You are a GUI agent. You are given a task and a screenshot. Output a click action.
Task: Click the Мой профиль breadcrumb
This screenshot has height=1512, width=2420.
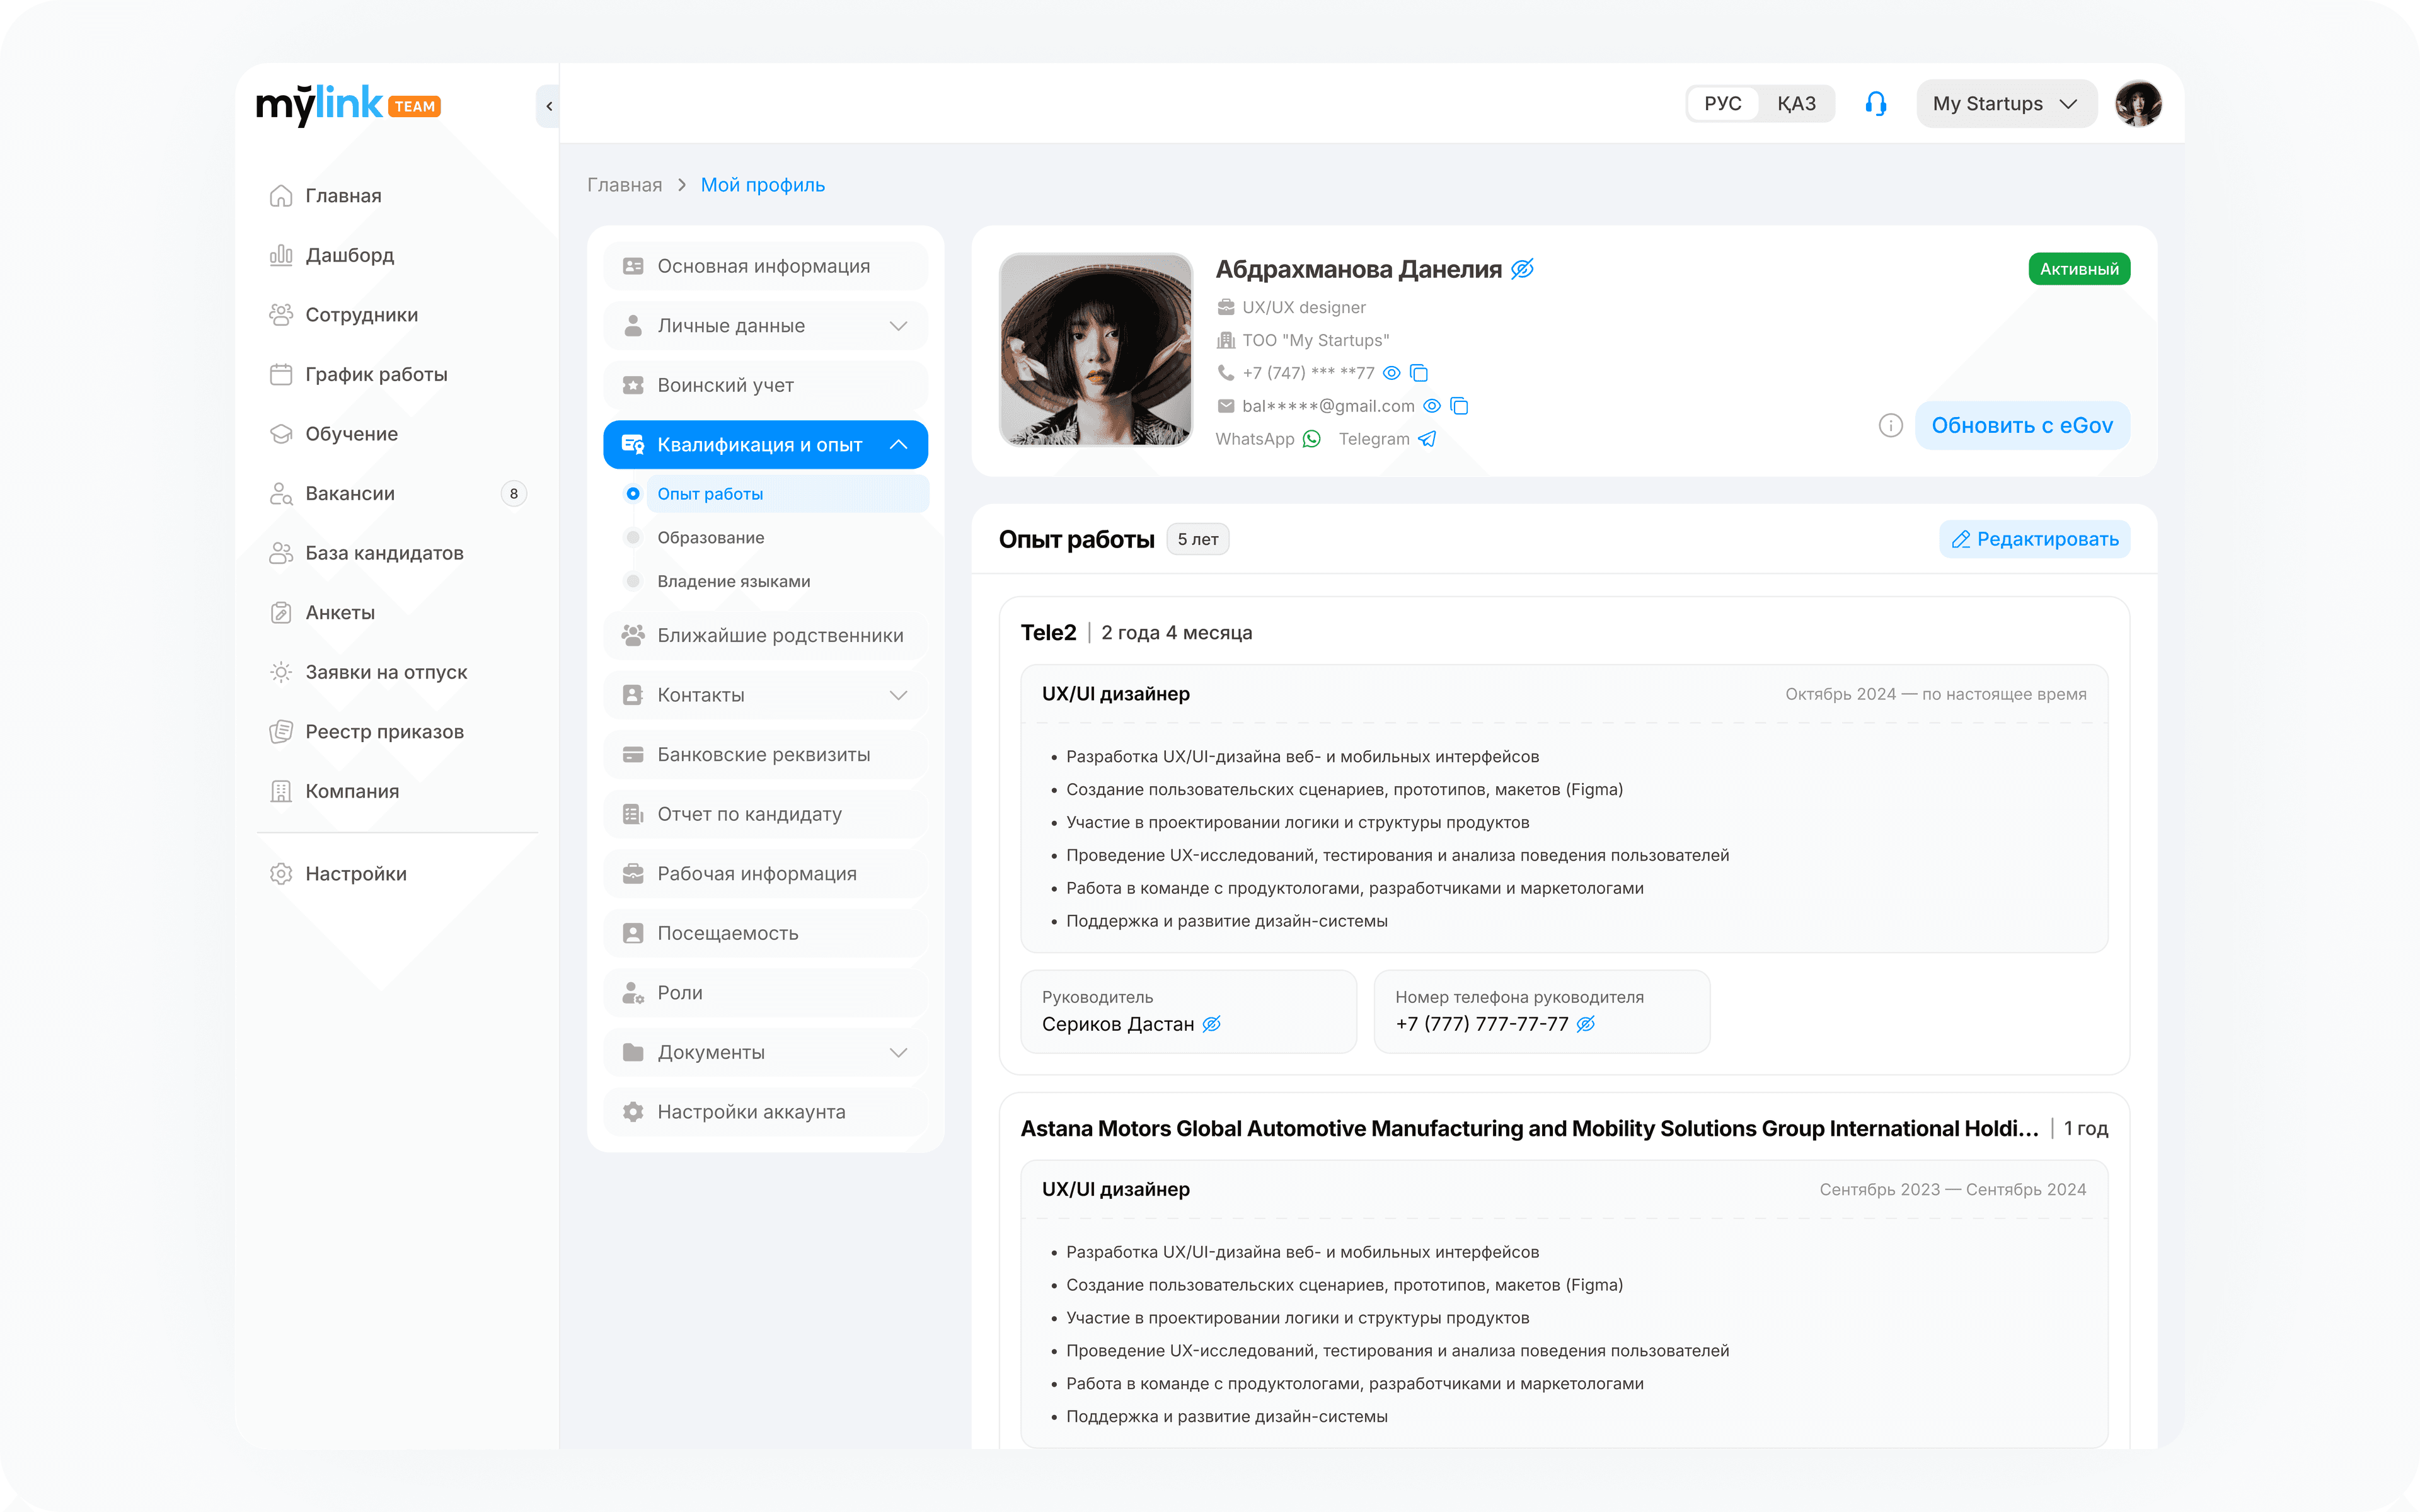click(762, 185)
